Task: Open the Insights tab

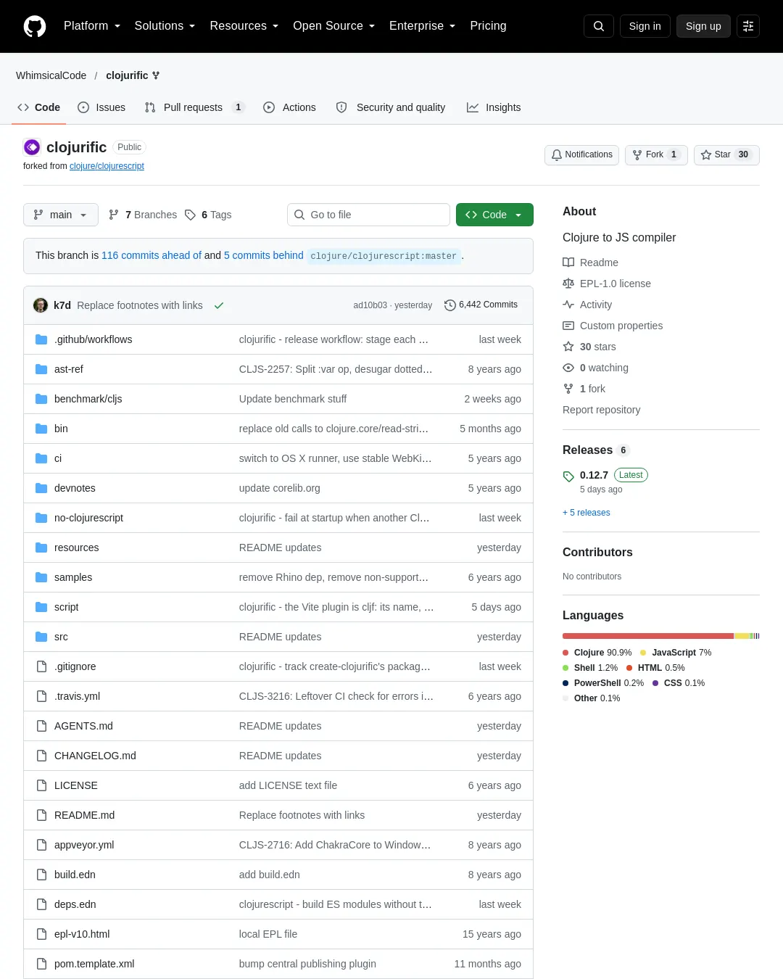Action: pyautogui.click(x=494, y=107)
